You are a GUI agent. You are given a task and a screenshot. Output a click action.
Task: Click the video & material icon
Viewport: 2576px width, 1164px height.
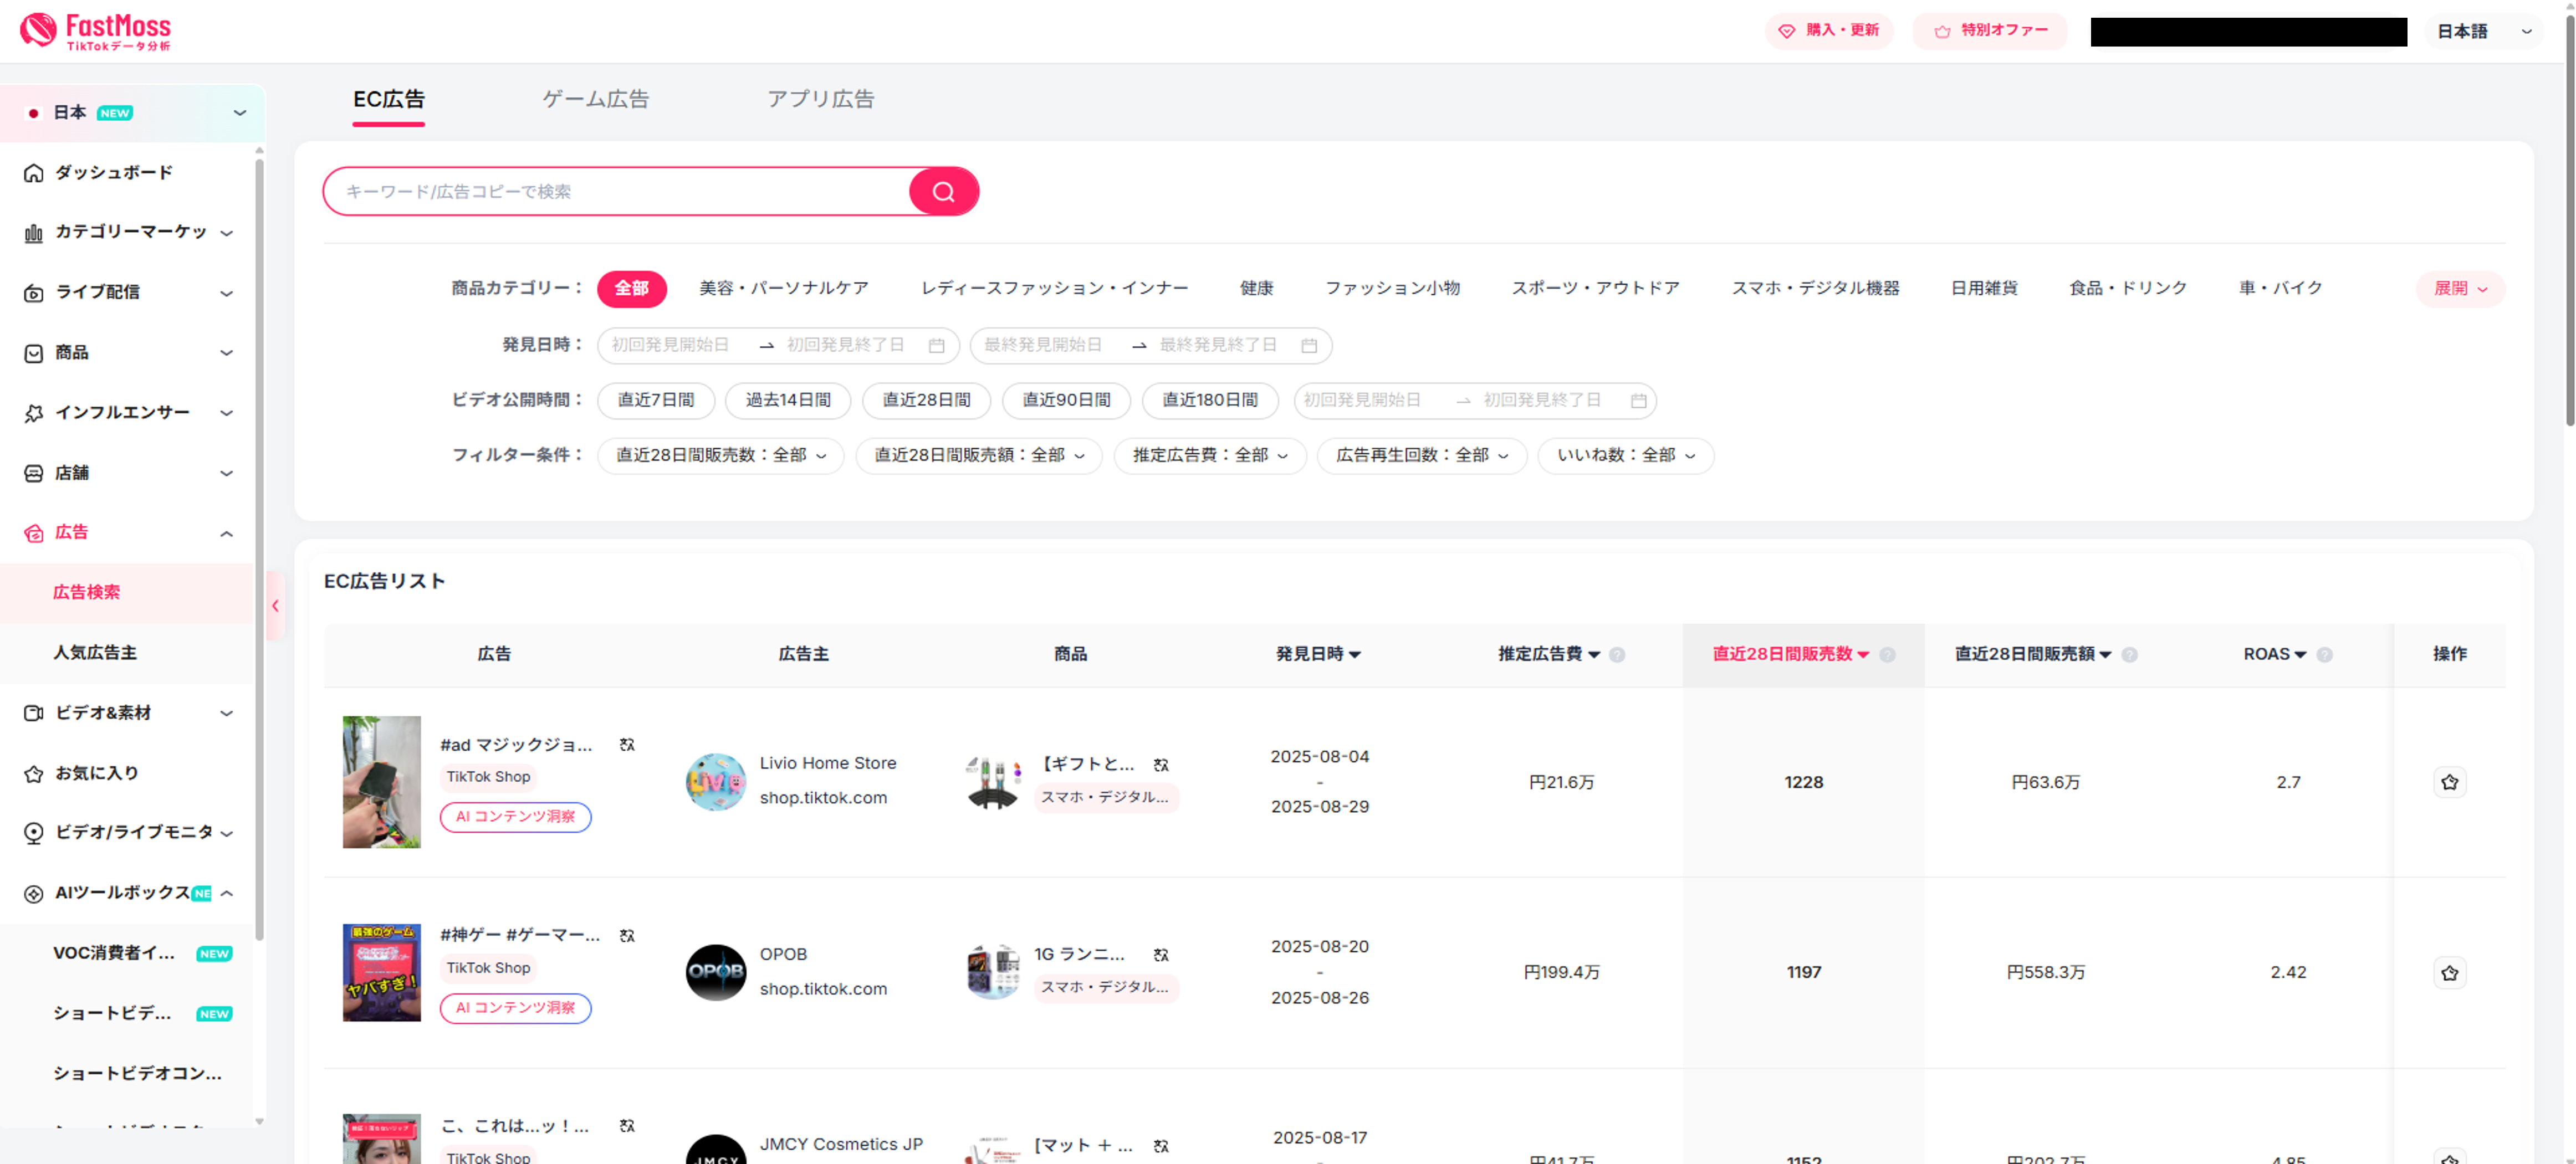(34, 713)
